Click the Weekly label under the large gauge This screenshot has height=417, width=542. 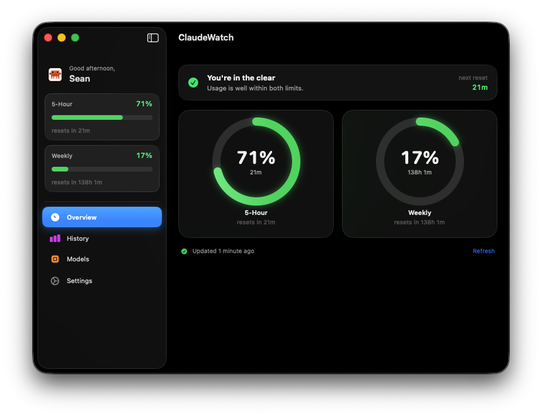point(419,213)
